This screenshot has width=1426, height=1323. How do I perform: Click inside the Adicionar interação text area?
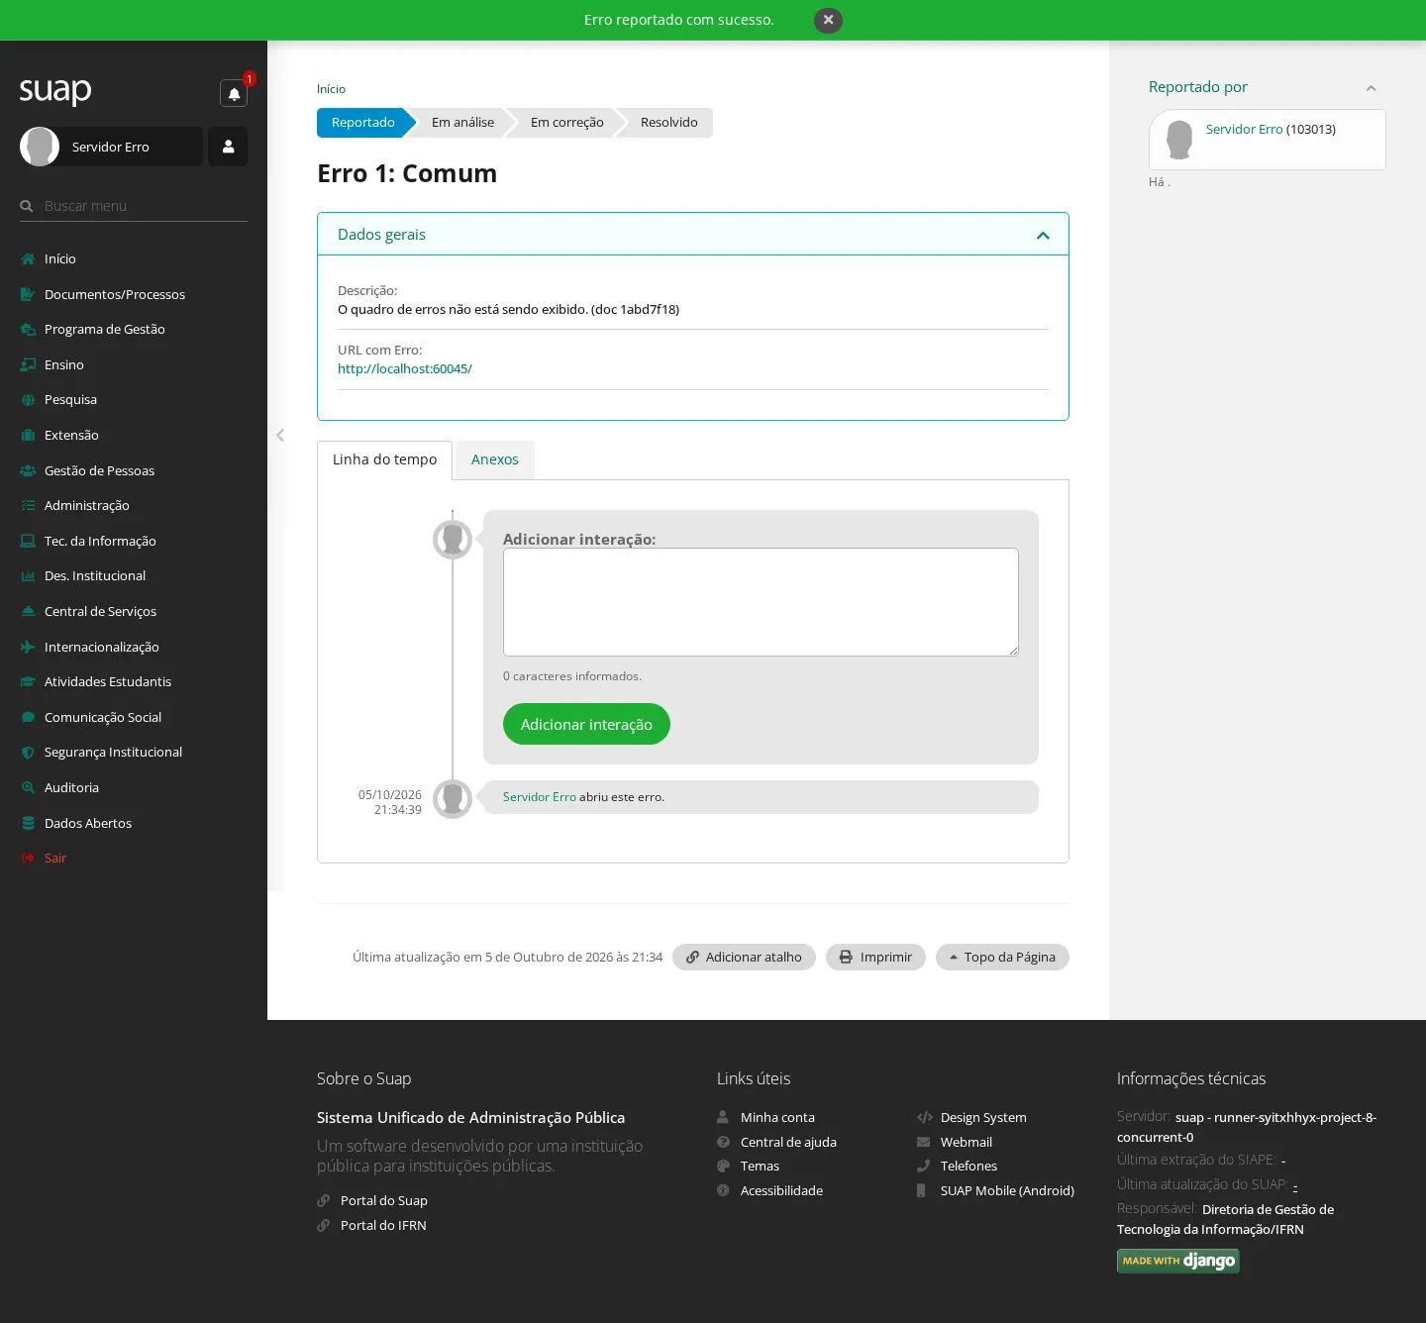click(761, 602)
